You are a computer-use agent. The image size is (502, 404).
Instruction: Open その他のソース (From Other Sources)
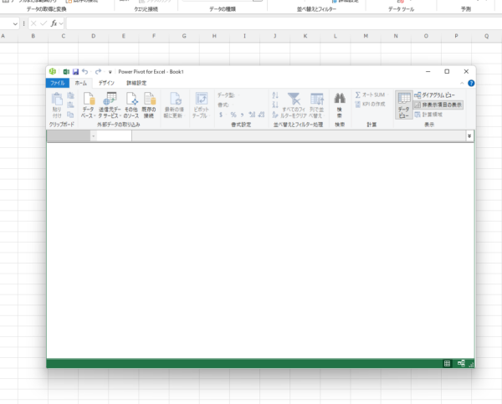pyautogui.click(x=131, y=104)
